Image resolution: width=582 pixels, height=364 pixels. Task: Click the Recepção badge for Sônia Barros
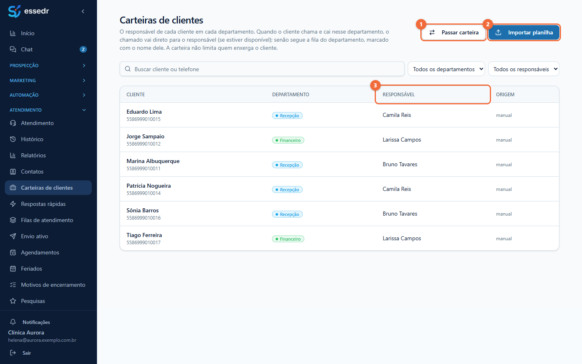[287, 214]
